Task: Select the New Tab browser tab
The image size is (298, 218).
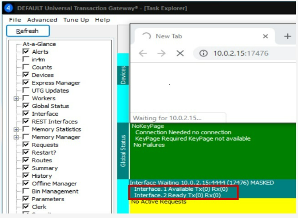Action: [204, 36]
